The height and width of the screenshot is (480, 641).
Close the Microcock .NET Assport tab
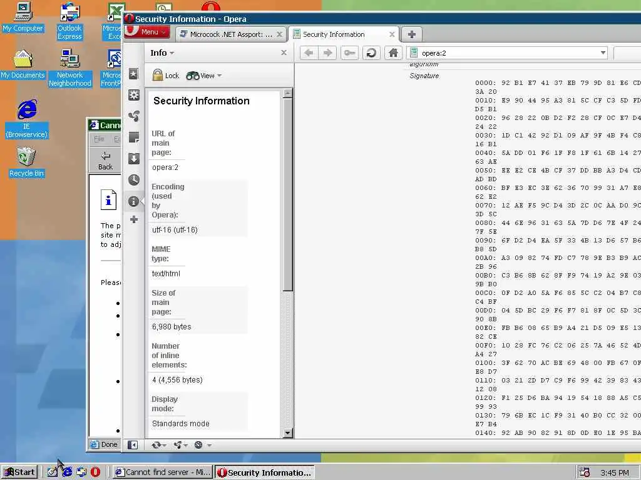[279, 34]
